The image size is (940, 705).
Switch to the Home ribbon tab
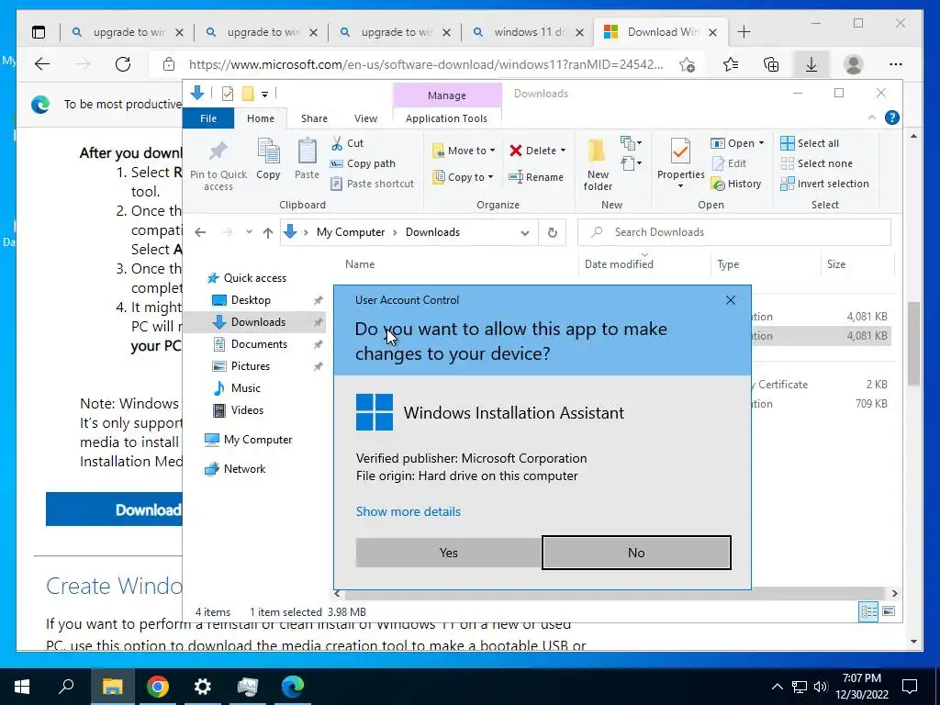coord(260,118)
